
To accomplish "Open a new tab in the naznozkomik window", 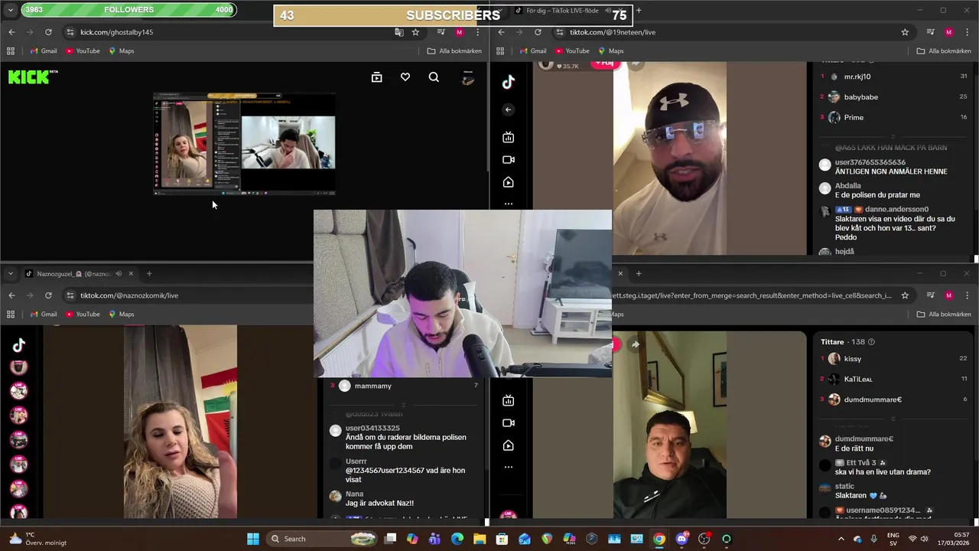I will [x=149, y=273].
